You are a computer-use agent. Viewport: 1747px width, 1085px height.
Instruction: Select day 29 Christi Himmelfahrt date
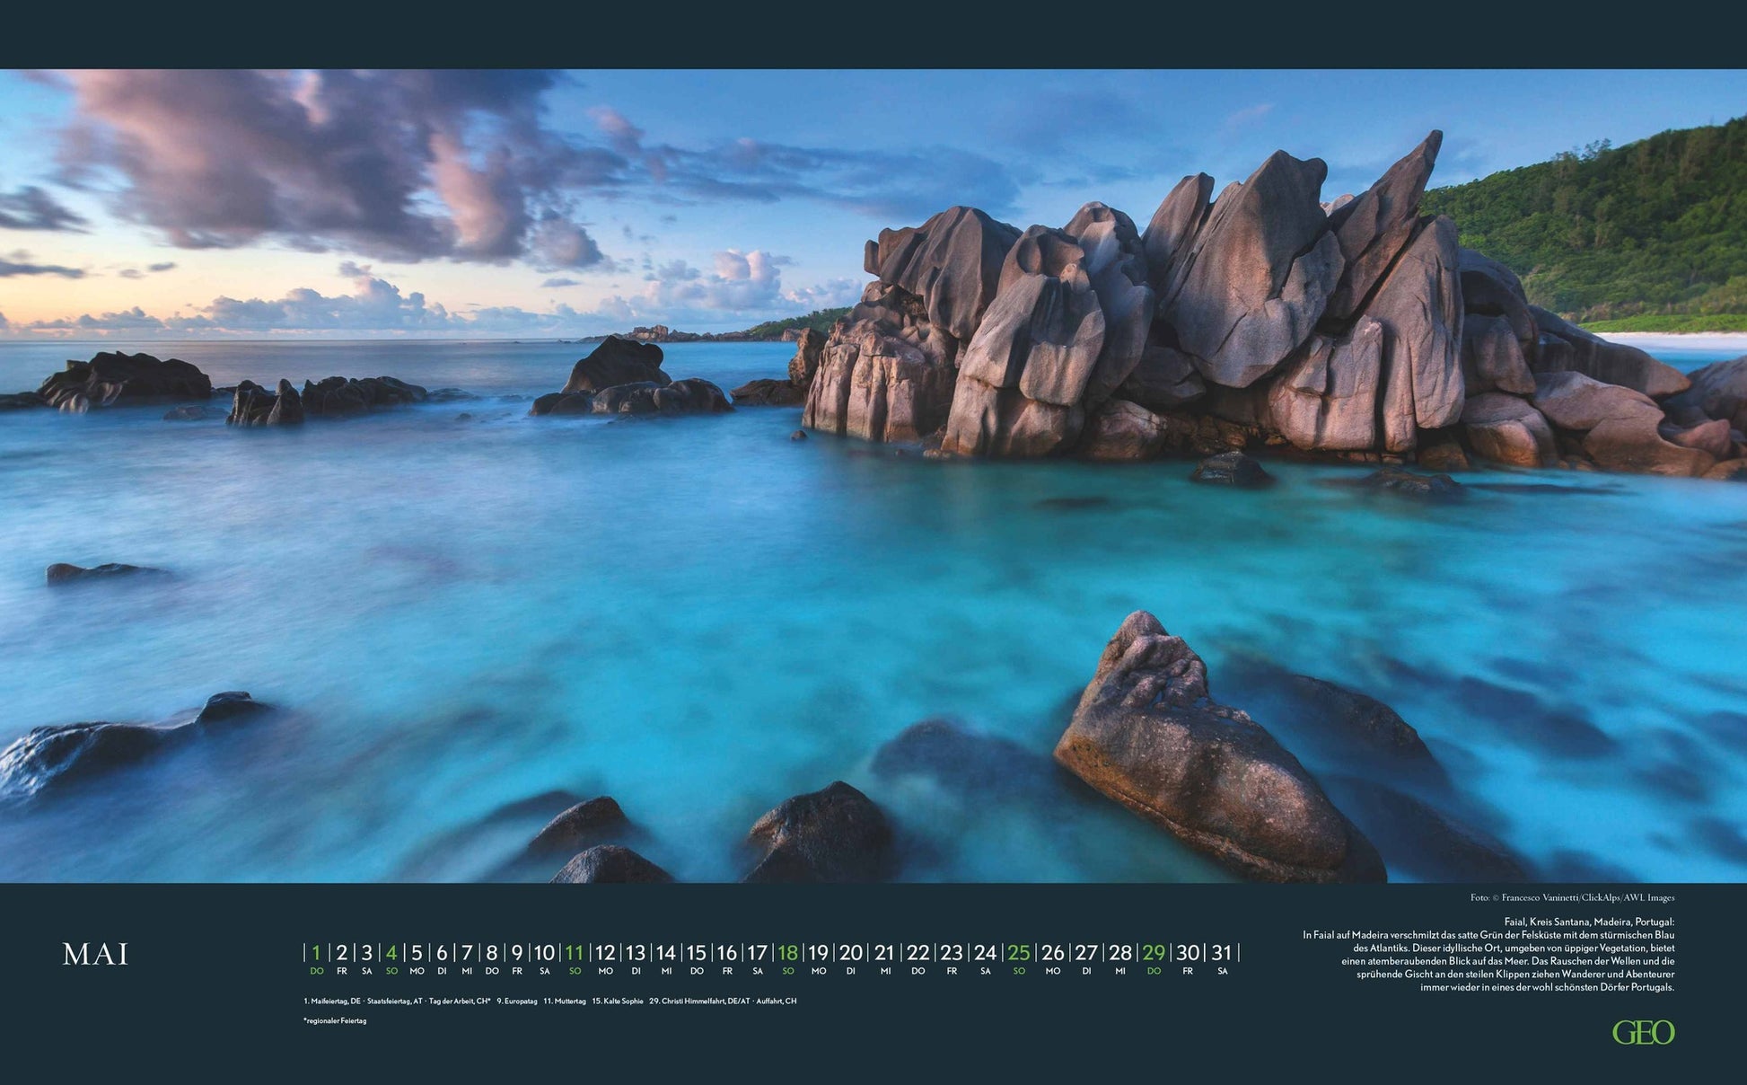(x=1154, y=953)
